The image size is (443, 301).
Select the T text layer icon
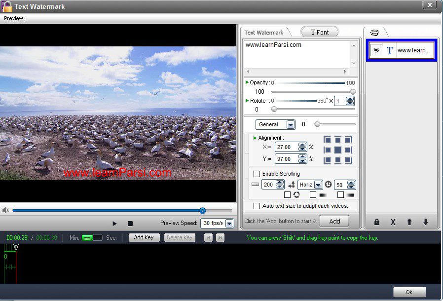point(390,50)
